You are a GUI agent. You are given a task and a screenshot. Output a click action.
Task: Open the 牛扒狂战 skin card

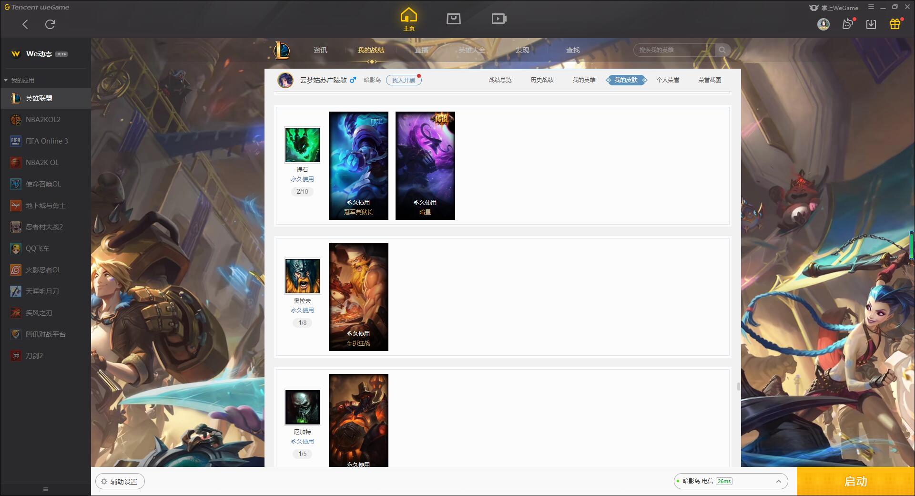pyautogui.click(x=358, y=297)
